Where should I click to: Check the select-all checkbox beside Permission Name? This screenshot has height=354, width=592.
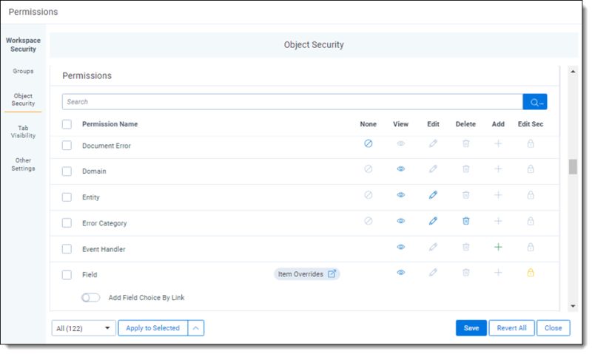click(x=67, y=124)
